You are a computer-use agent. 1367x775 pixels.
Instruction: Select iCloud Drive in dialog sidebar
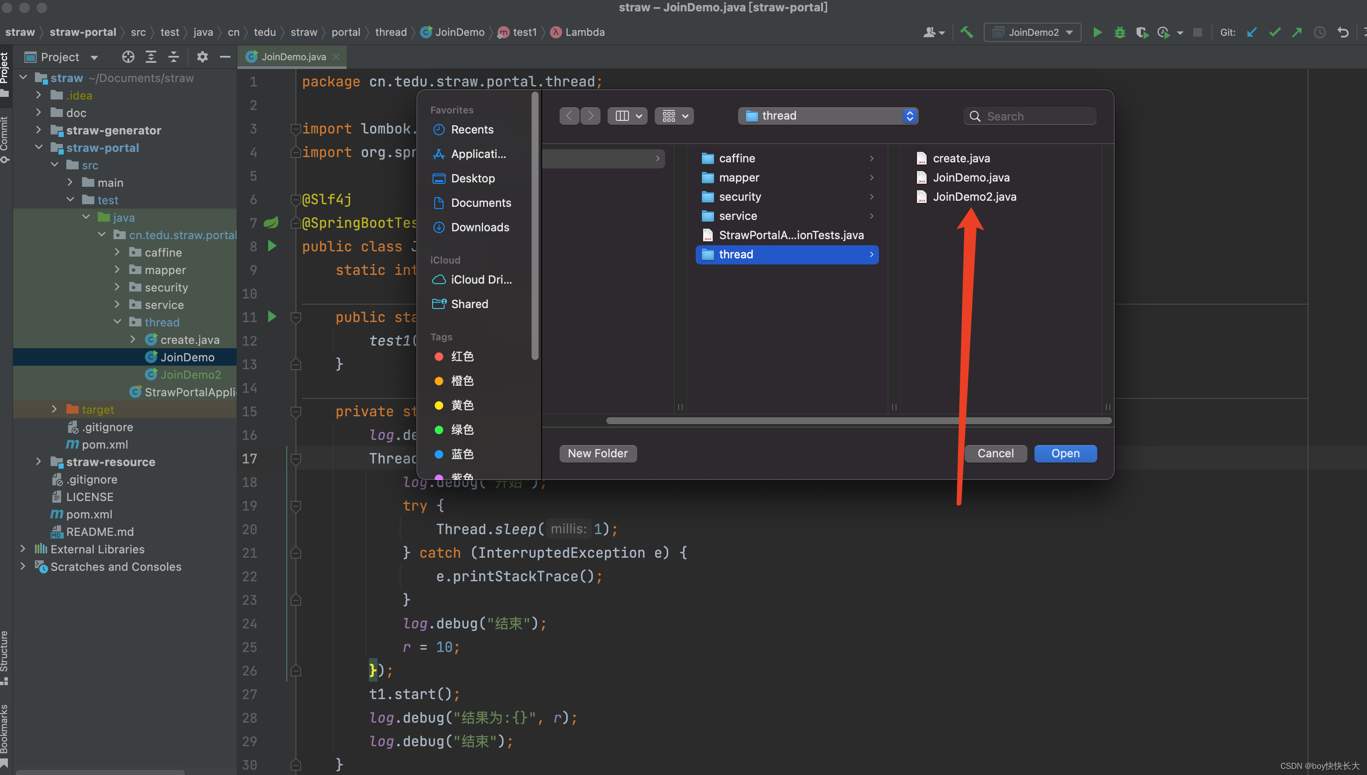point(472,279)
